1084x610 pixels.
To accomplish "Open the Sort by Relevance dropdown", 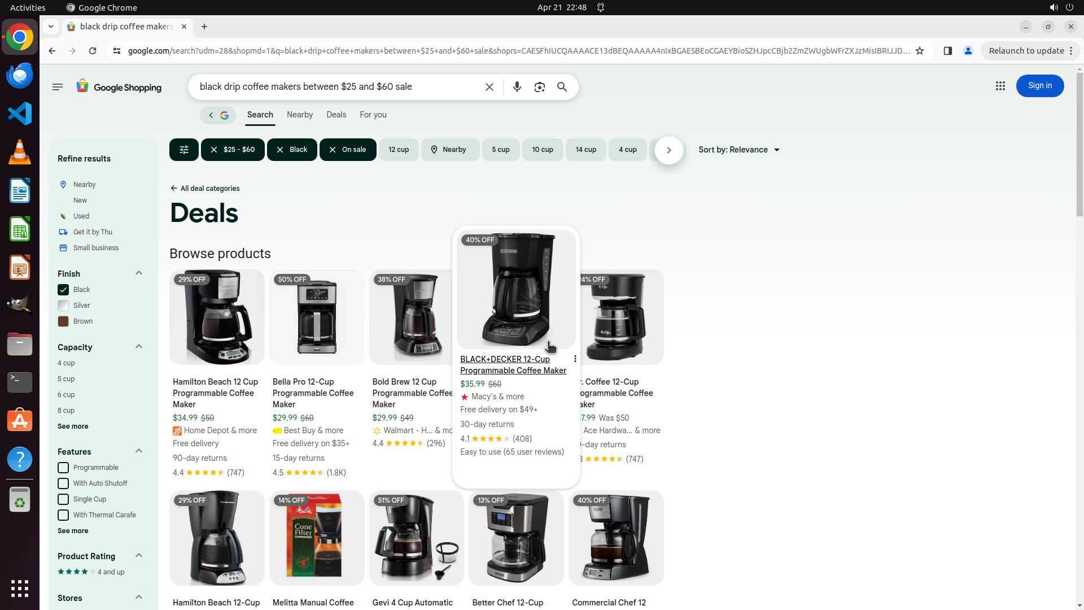I will point(738,150).
